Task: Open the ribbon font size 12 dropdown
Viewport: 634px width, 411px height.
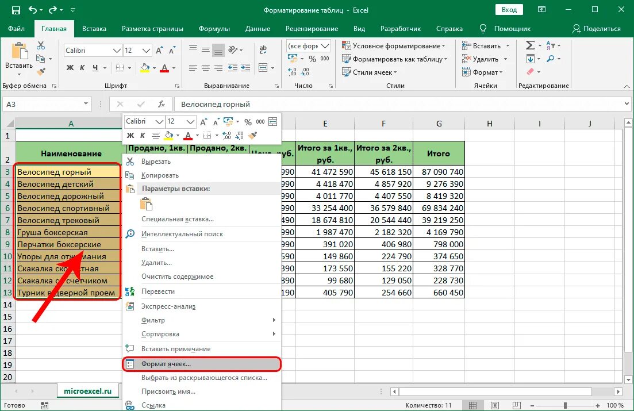Action: [x=147, y=51]
